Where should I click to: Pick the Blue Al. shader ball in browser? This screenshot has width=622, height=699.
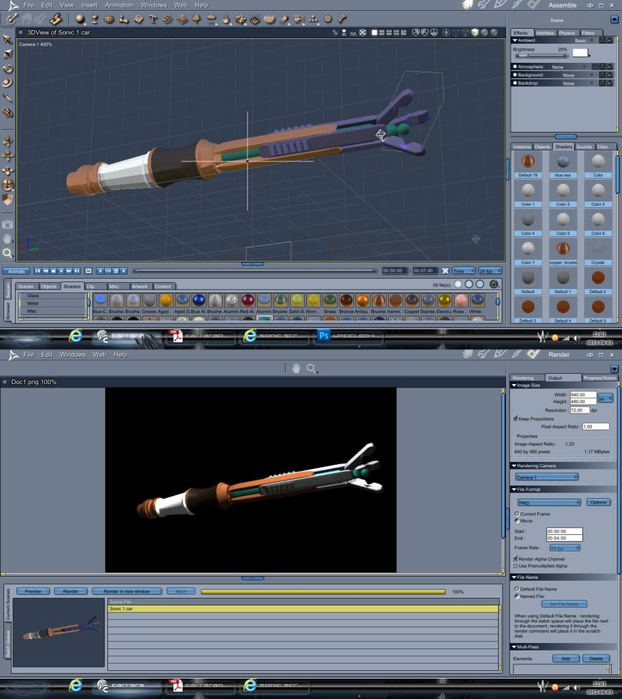click(198, 300)
